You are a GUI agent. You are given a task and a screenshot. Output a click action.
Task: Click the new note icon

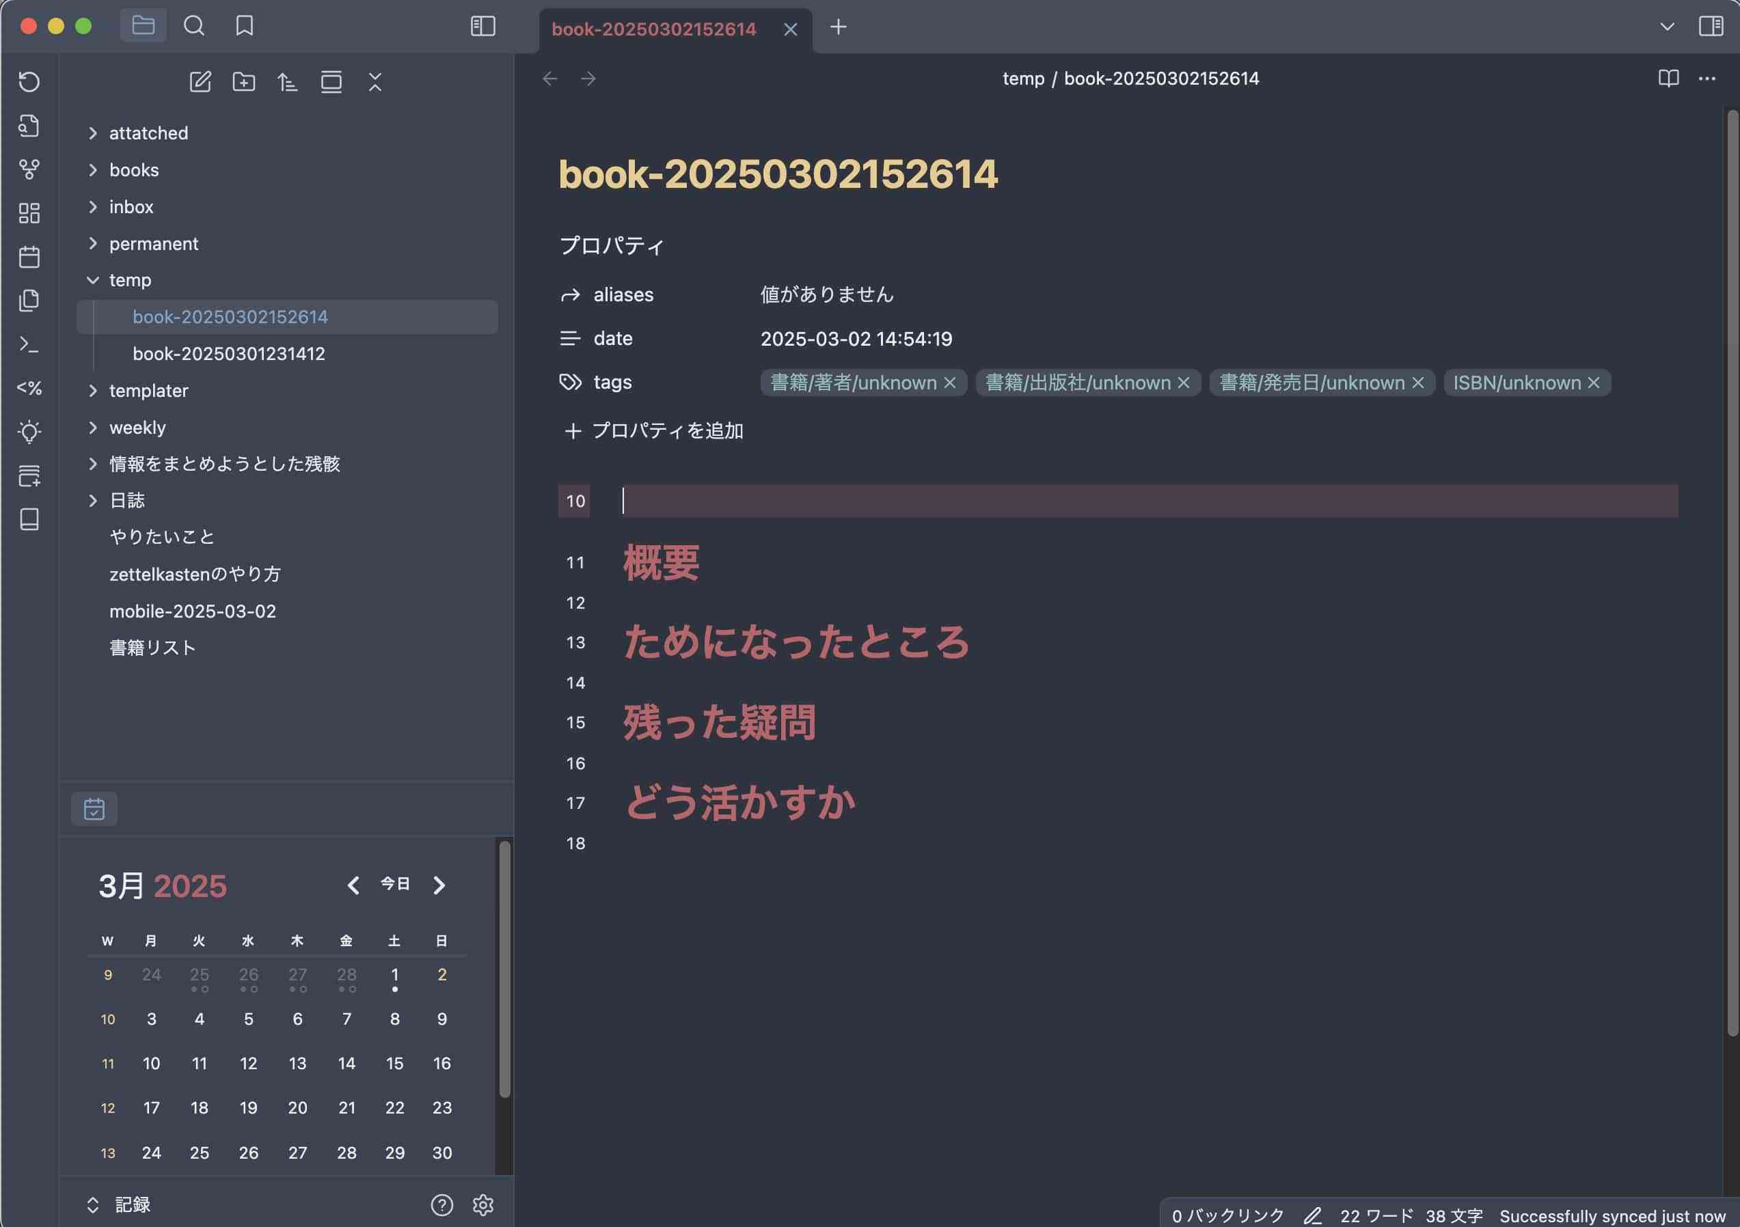(x=200, y=82)
